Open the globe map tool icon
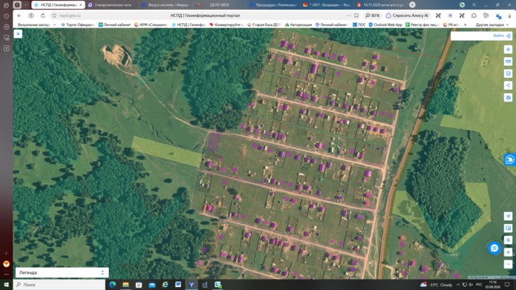 [508, 98]
